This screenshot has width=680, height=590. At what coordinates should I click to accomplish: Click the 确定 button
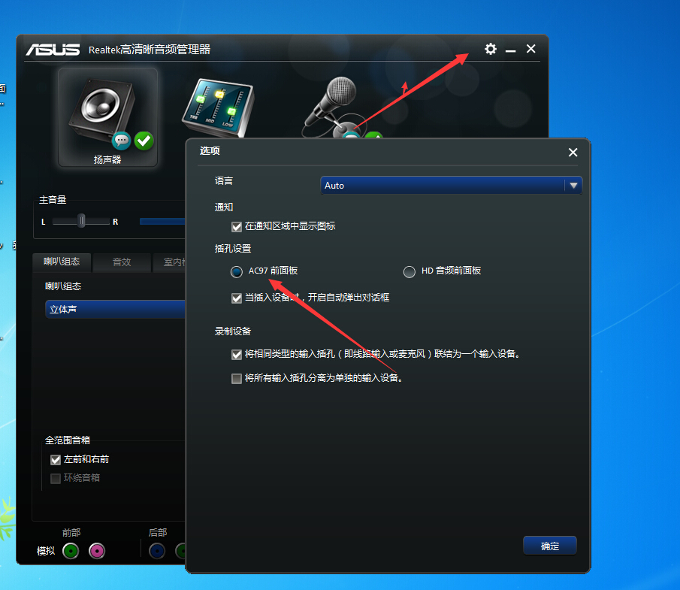click(550, 546)
